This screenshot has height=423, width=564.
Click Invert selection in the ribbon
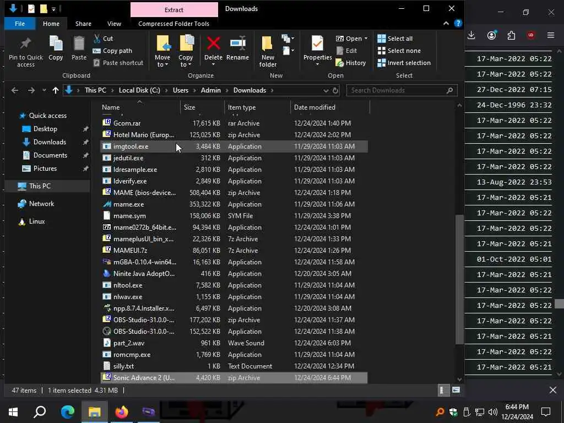[404, 63]
